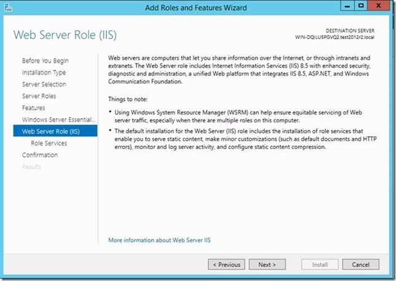
Task: Cancel the wizard
Action: tap(360, 264)
